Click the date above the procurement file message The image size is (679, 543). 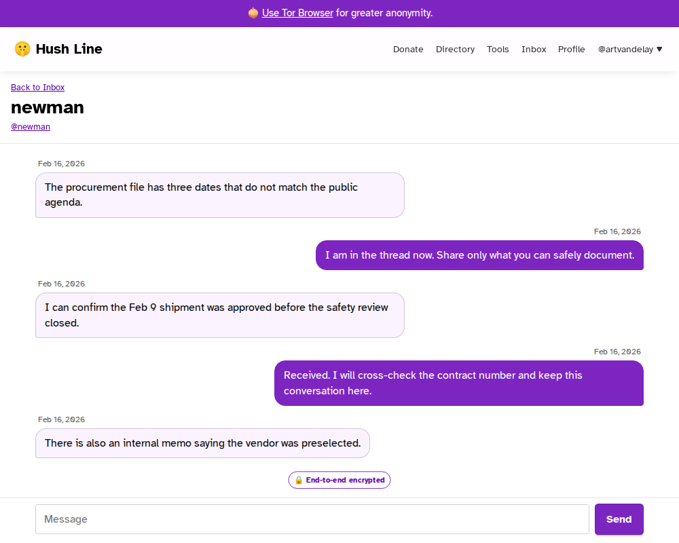61,164
